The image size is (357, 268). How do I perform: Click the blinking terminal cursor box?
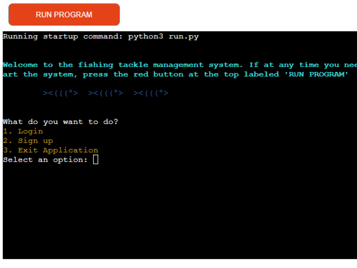(96, 159)
